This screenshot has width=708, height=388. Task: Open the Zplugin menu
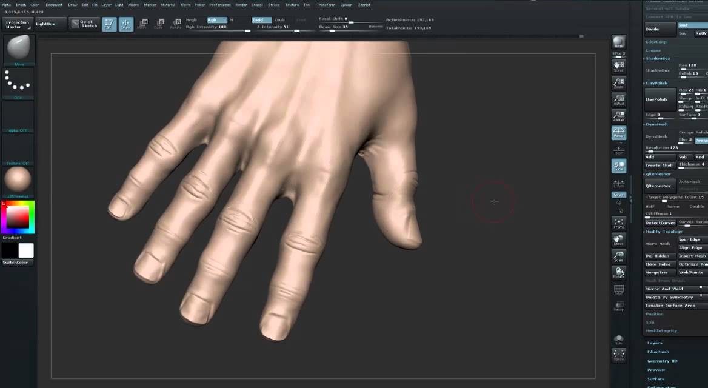point(346,5)
